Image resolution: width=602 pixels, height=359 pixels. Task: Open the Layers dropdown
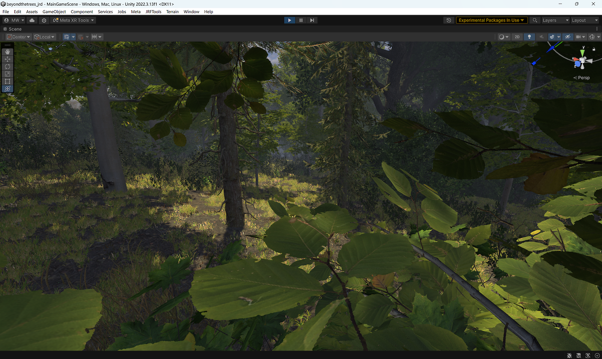click(x=555, y=20)
